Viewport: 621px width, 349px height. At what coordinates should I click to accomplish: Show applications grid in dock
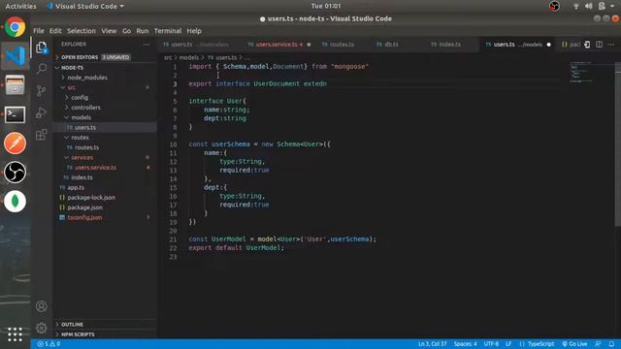(16, 334)
